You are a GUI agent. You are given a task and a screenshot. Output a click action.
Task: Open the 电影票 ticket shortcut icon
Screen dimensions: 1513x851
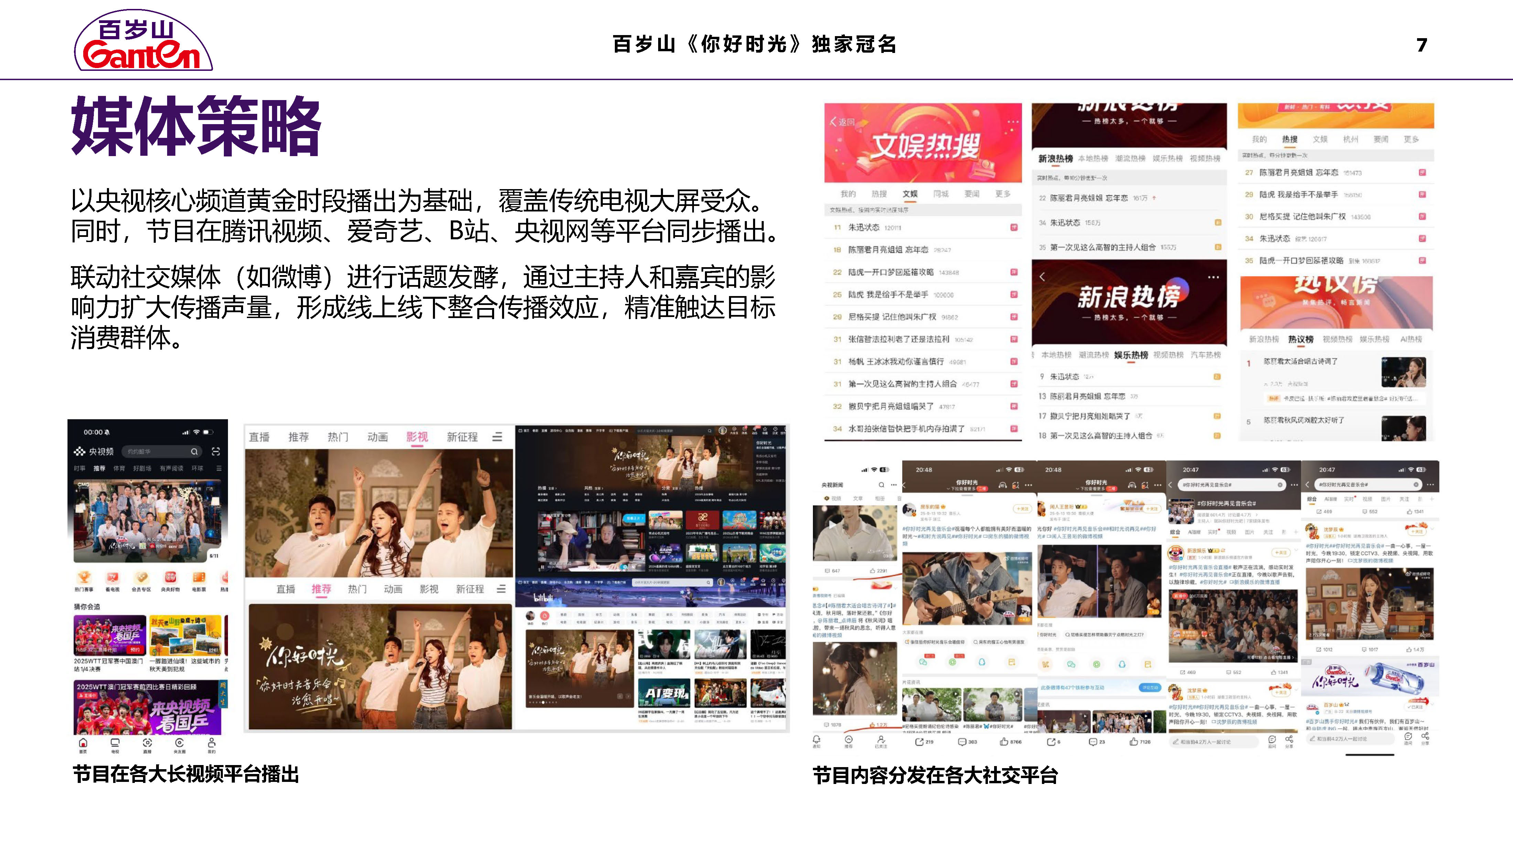tap(199, 578)
